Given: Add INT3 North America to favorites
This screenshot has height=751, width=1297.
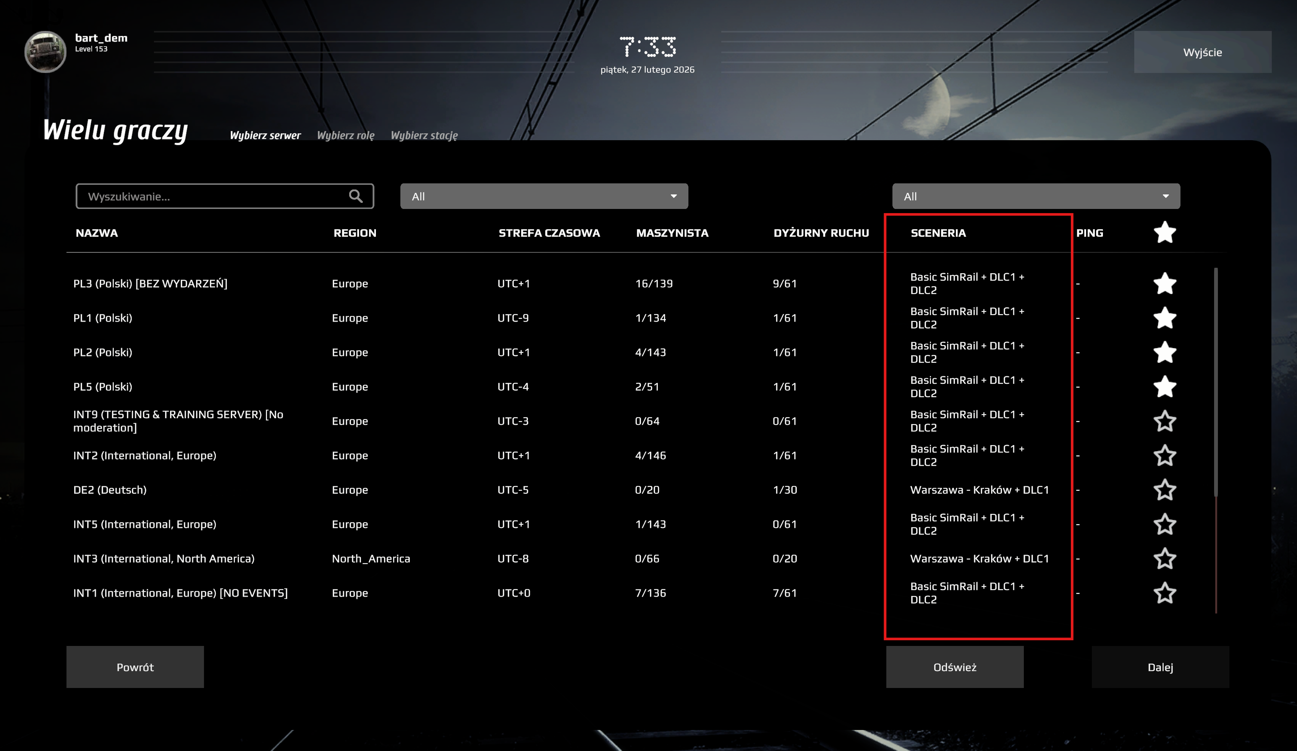Looking at the screenshot, I should click(x=1164, y=558).
